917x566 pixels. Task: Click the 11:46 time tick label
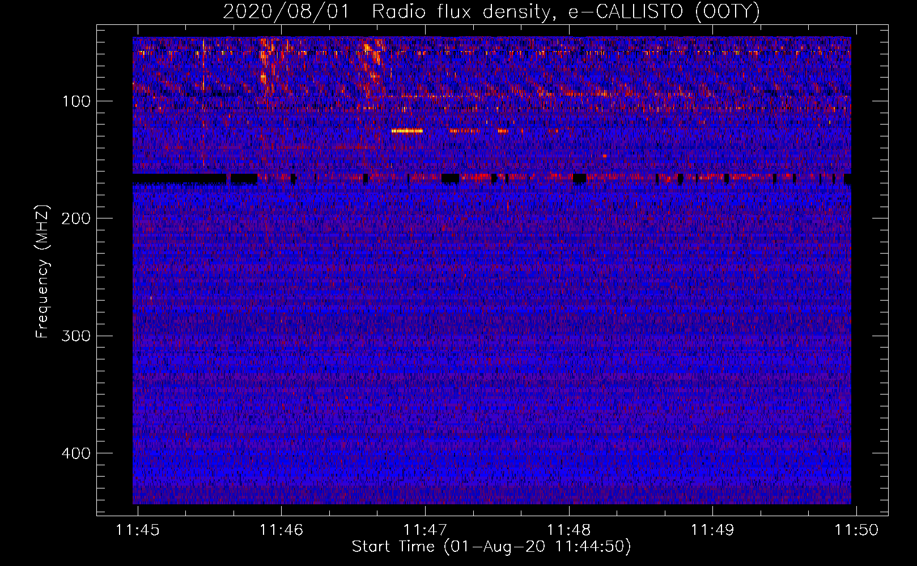pyautogui.click(x=282, y=530)
